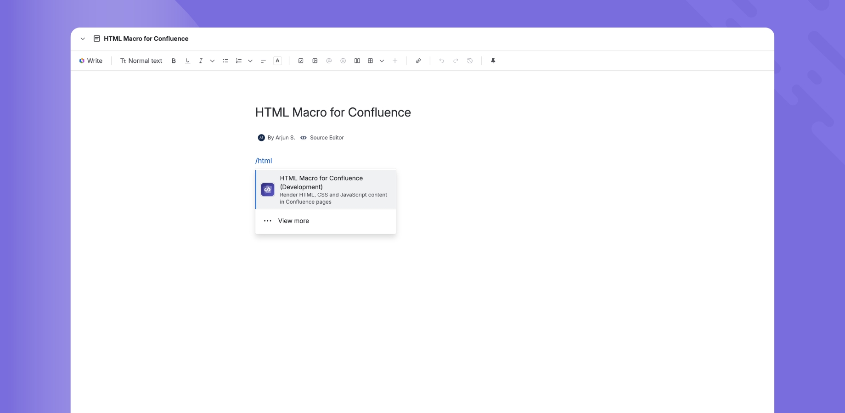Open the text color picker
Image resolution: width=845 pixels, height=413 pixels.
pyautogui.click(x=277, y=61)
